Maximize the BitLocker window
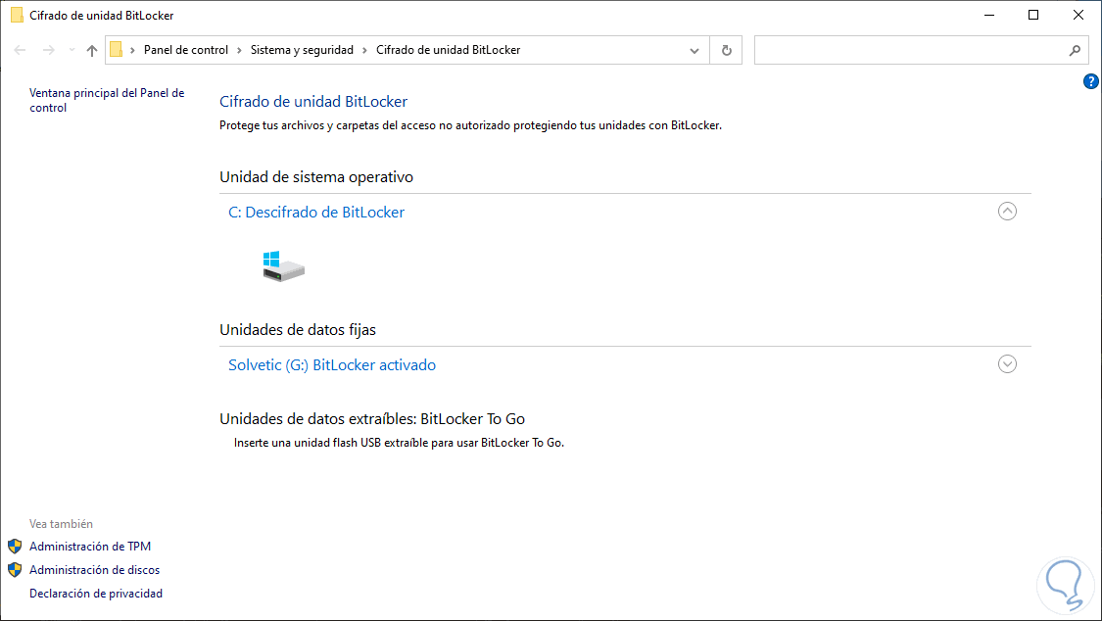 click(x=1033, y=15)
